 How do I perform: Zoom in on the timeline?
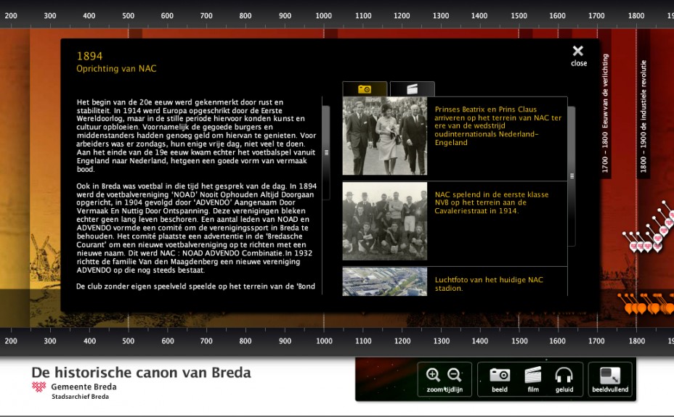(x=433, y=374)
